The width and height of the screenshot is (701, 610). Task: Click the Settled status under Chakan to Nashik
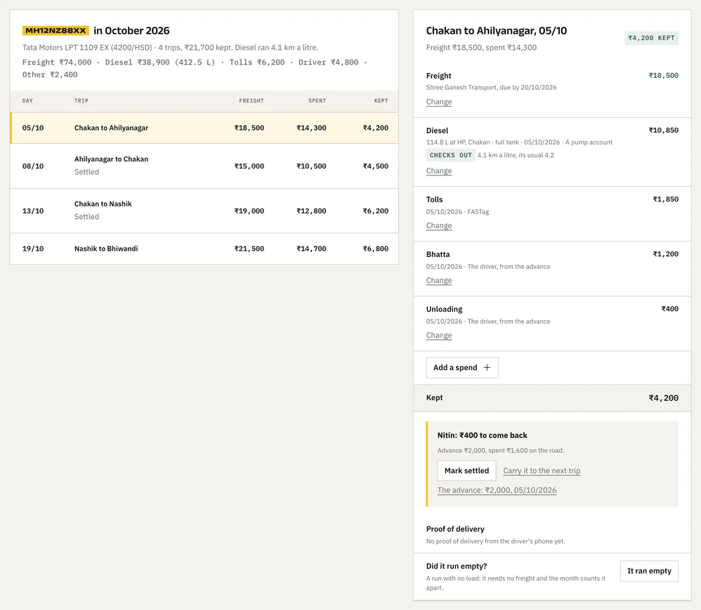pos(86,216)
